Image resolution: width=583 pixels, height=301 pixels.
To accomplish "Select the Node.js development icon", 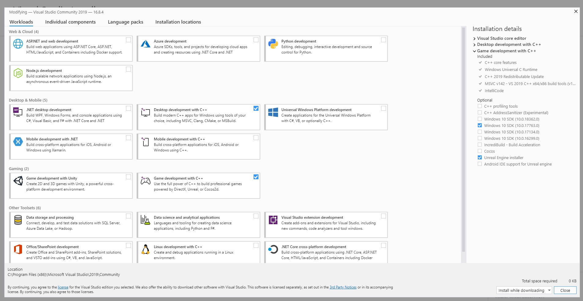I will (x=18, y=73).
